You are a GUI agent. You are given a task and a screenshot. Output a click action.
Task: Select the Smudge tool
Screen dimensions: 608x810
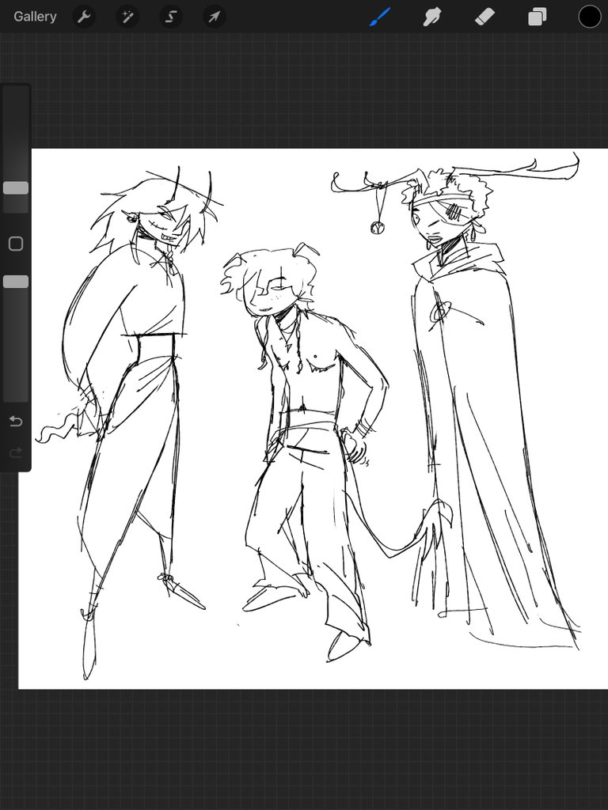point(431,17)
